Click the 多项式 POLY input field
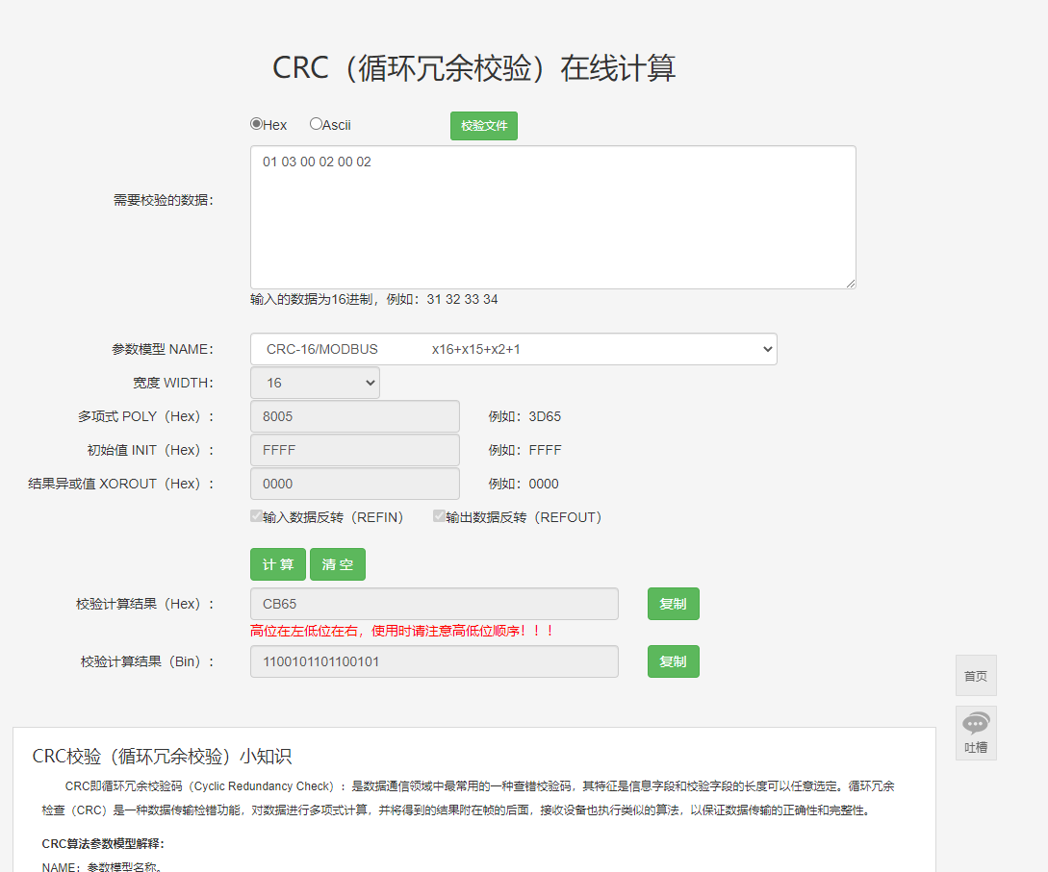The image size is (1048, 872). [354, 416]
